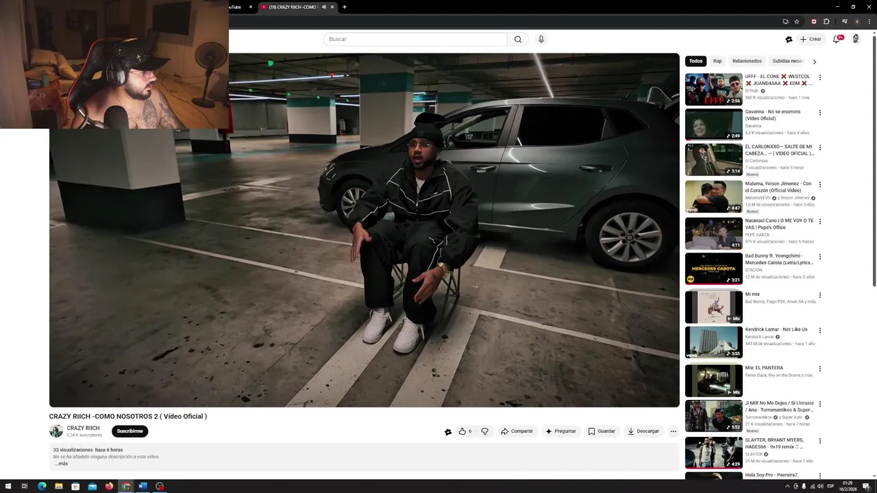Select the Rap filter chip
Image resolution: width=877 pixels, height=493 pixels.
(x=717, y=61)
